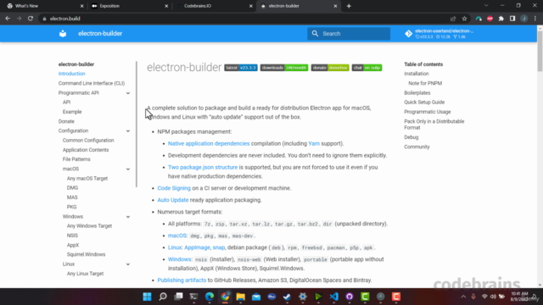Select the electron-builder browser tab

coord(299,6)
